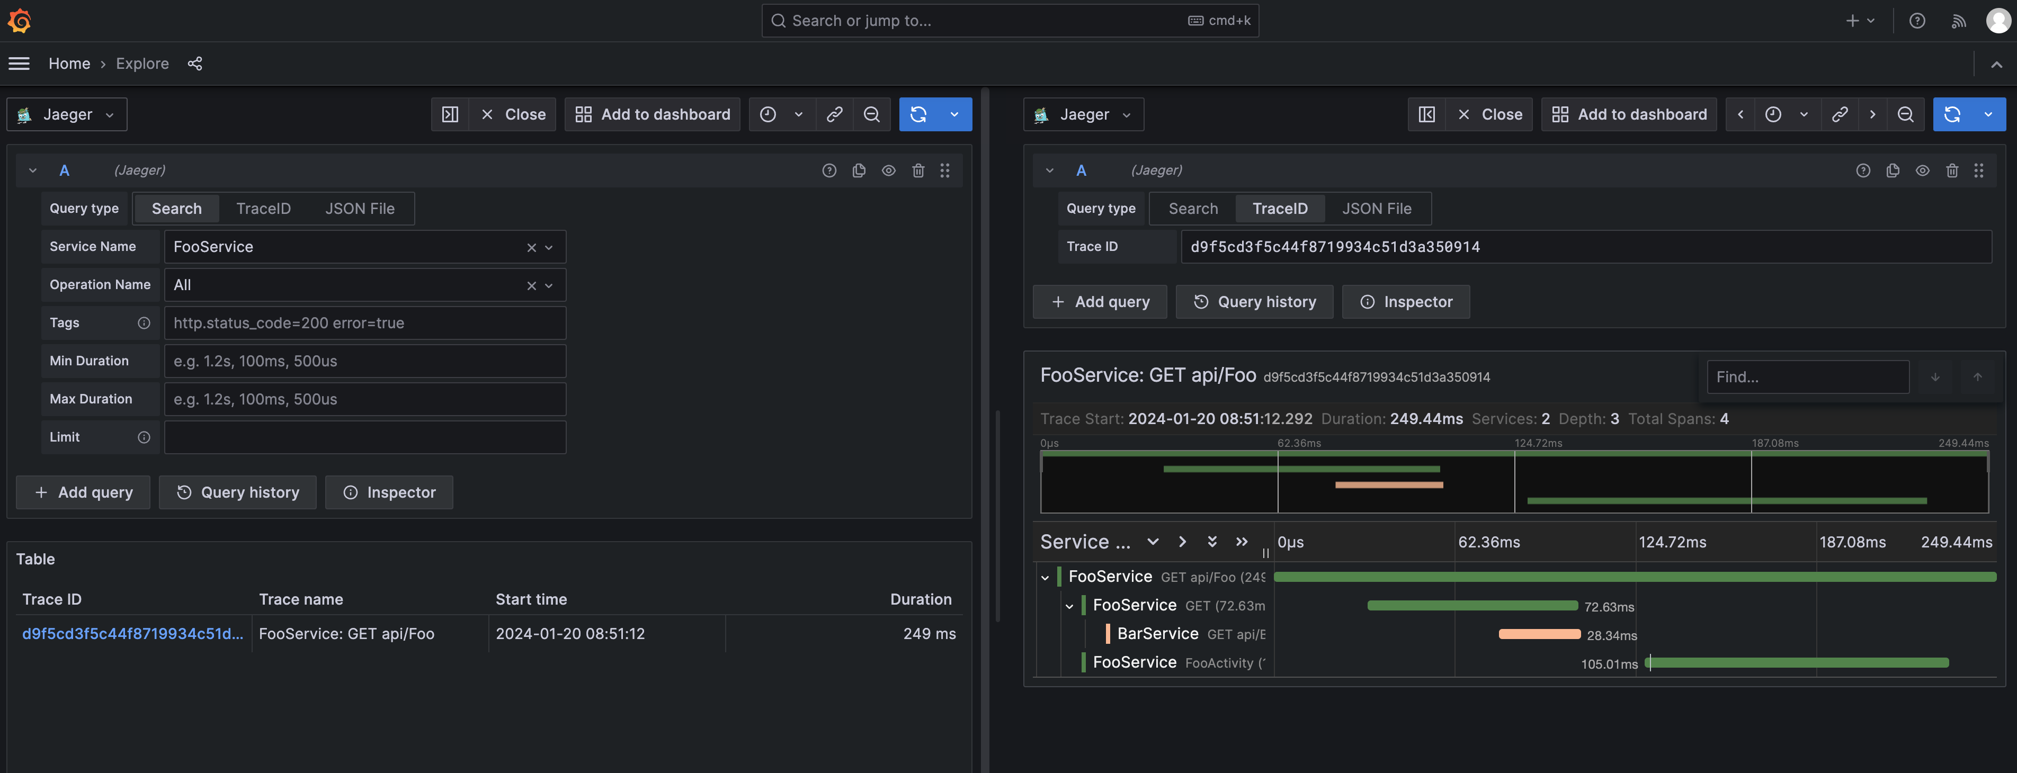The height and width of the screenshot is (773, 2017).
Task: Click the Grafana logo icon
Action: coord(20,21)
